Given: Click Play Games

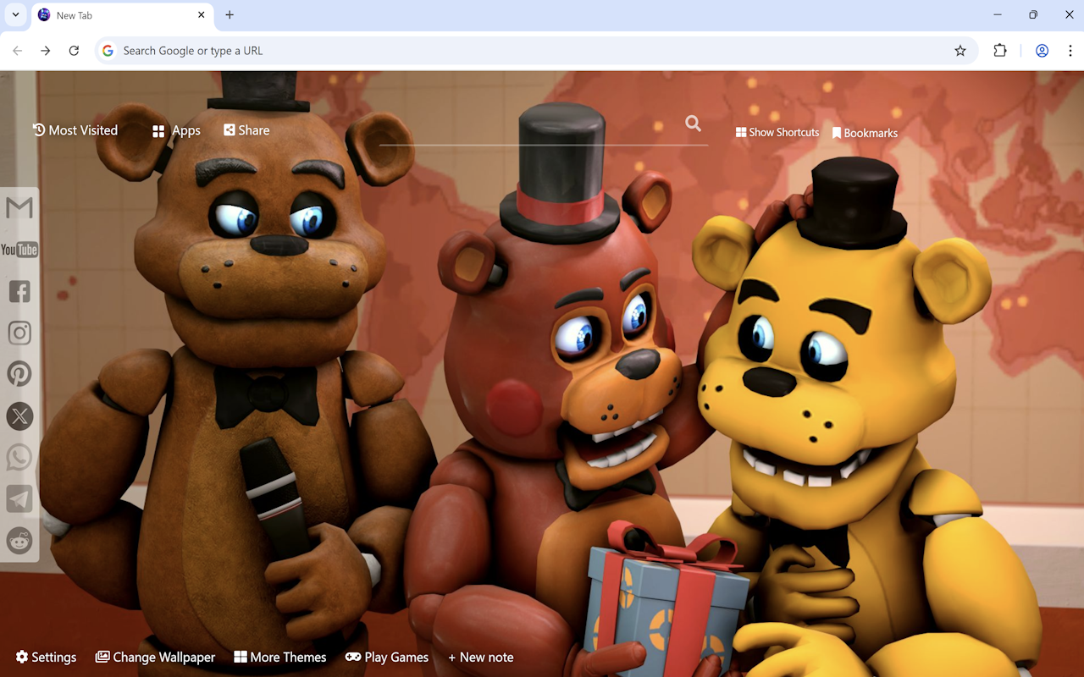Looking at the screenshot, I should tap(387, 657).
